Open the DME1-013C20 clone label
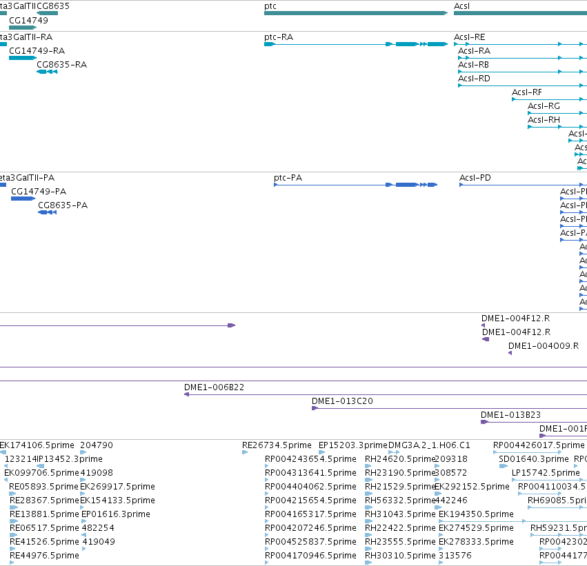 click(x=342, y=401)
